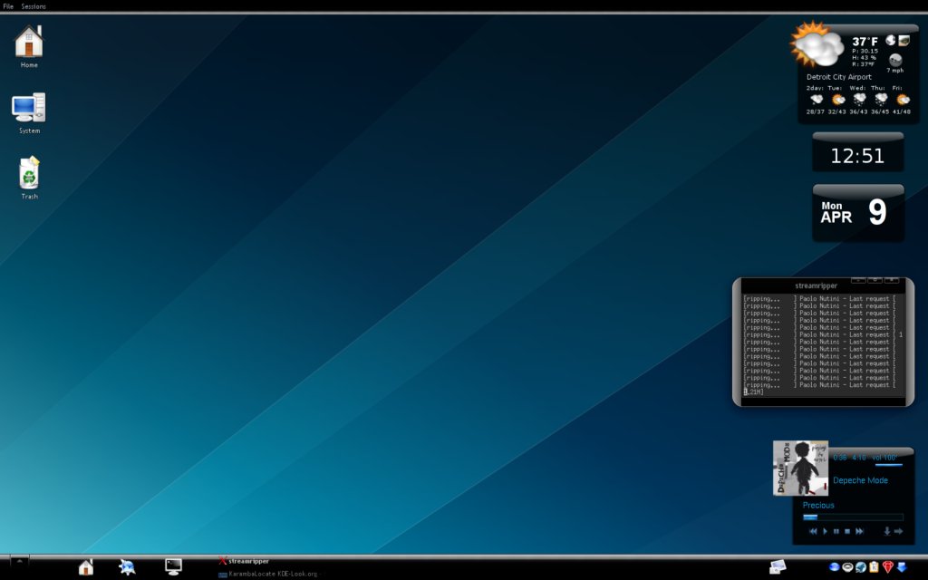Open the clipboard tray icon
The image size is (928, 580).
[874, 567]
